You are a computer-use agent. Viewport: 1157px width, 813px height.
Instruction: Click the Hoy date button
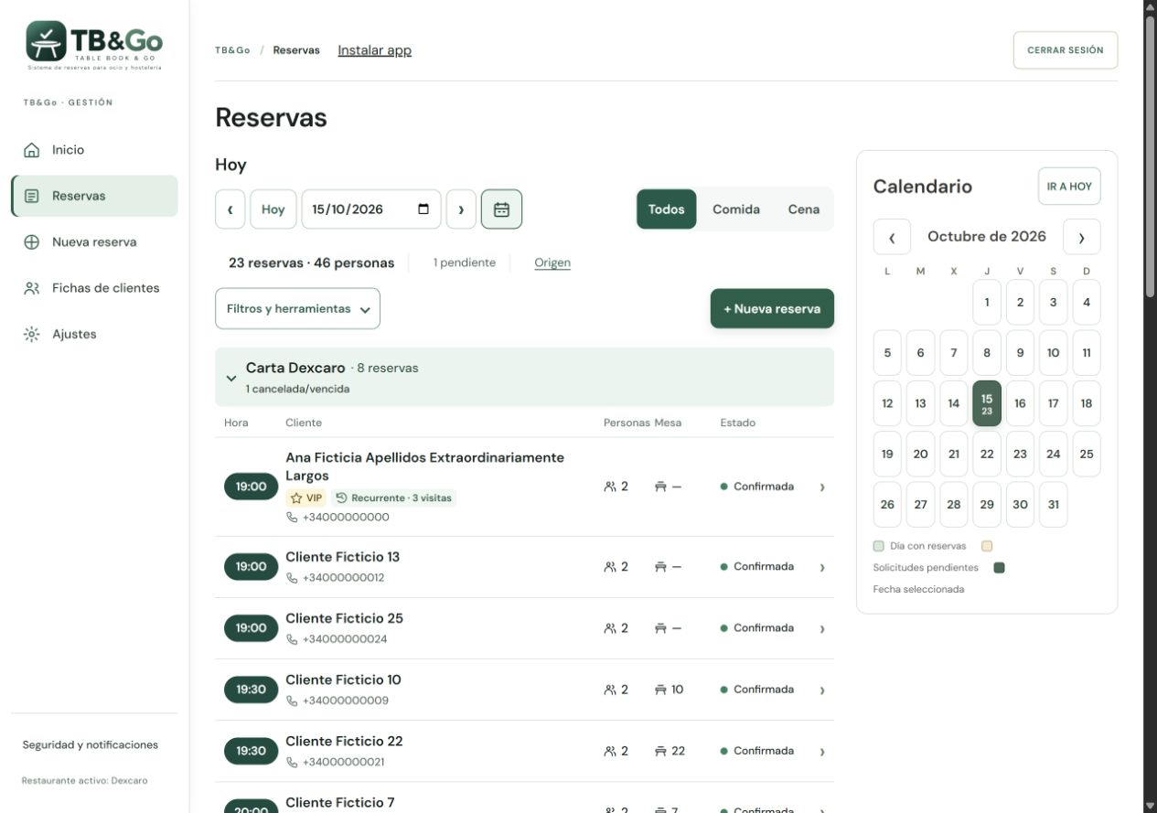coord(273,209)
